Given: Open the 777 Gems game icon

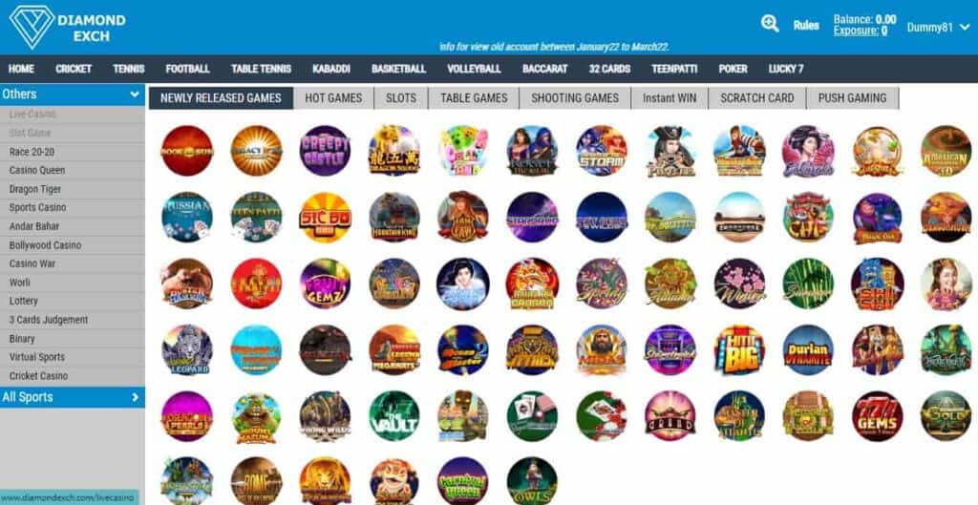Looking at the screenshot, I should 877,416.
